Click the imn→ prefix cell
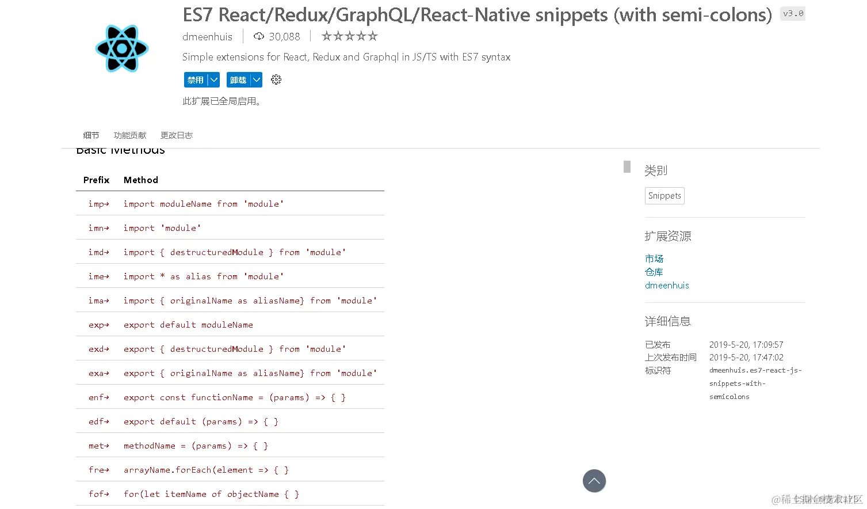 pyautogui.click(x=99, y=228)
